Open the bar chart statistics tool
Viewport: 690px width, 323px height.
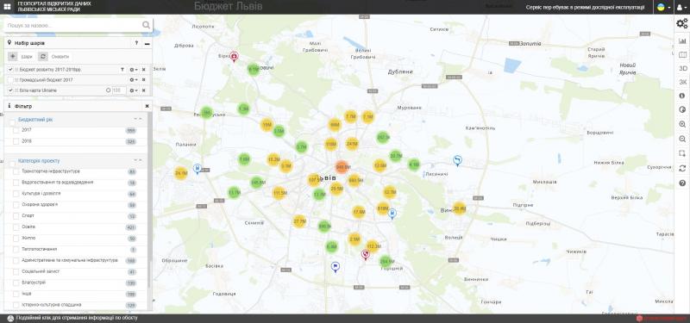pyautogui.click(x=682, y=40)
